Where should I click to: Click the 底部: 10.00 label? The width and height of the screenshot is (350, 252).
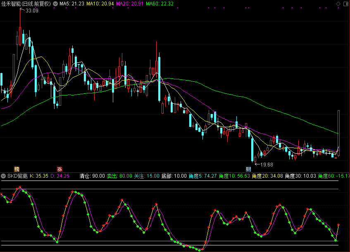[174, 176]
